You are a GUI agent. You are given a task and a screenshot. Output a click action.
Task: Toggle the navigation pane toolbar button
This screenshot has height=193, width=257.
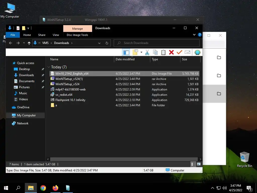point(126,53)
